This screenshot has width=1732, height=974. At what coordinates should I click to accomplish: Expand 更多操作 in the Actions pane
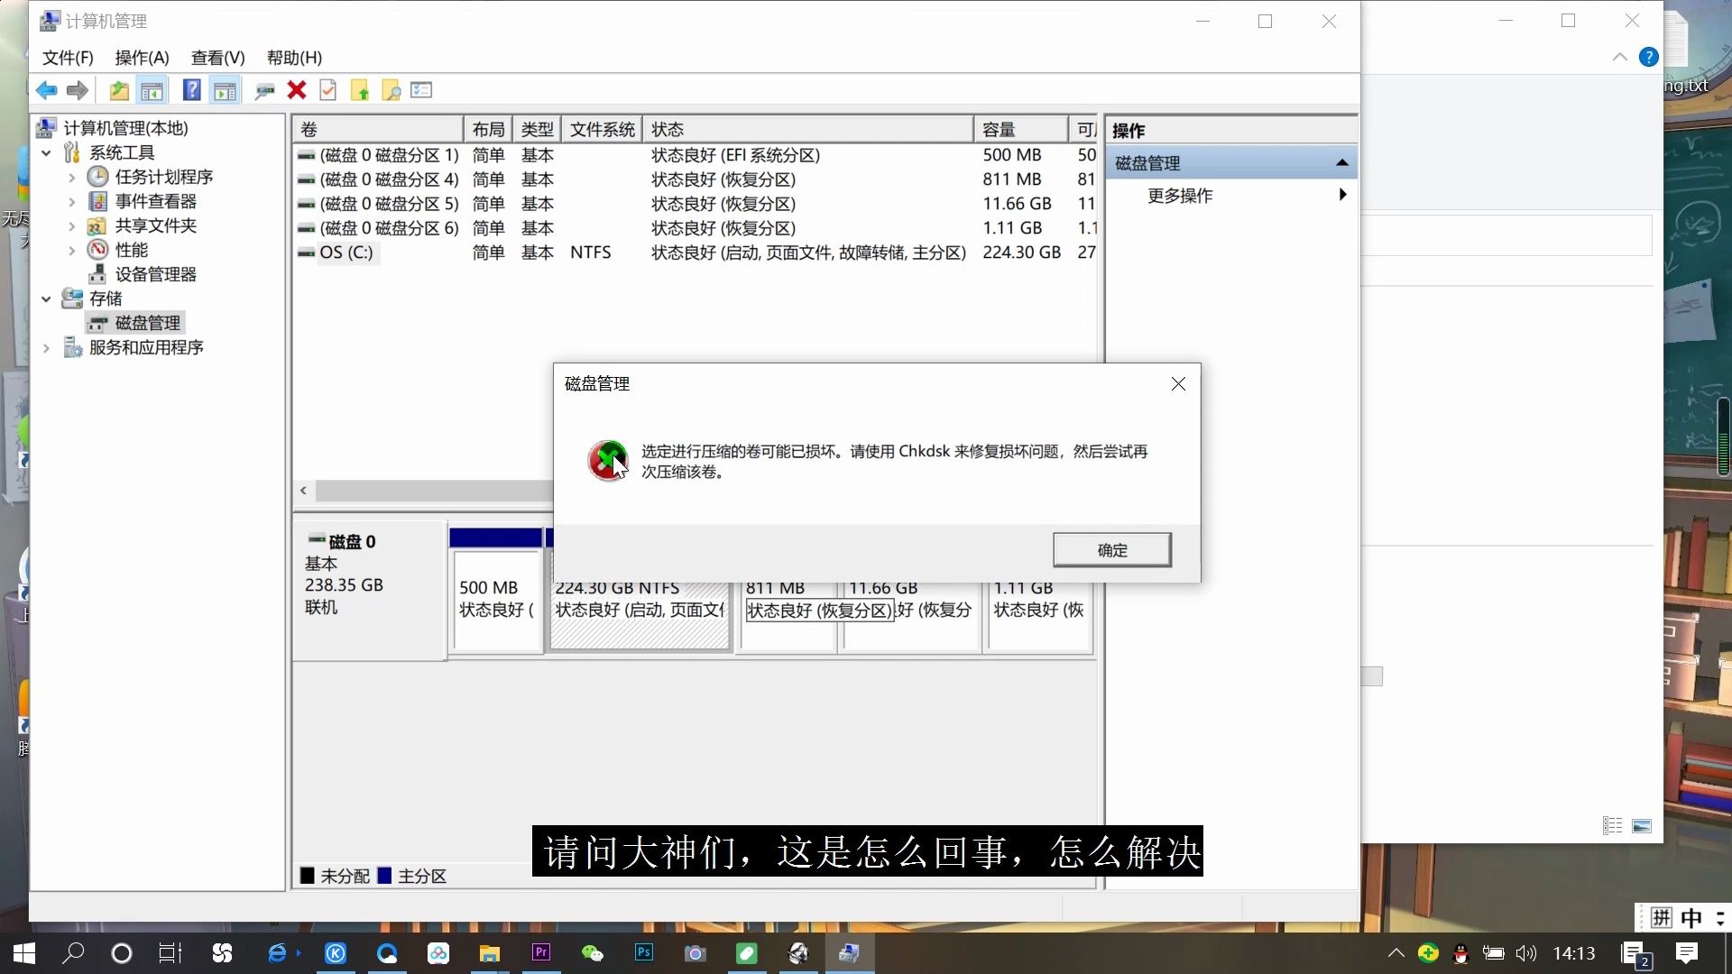(x=1180, y=196)
